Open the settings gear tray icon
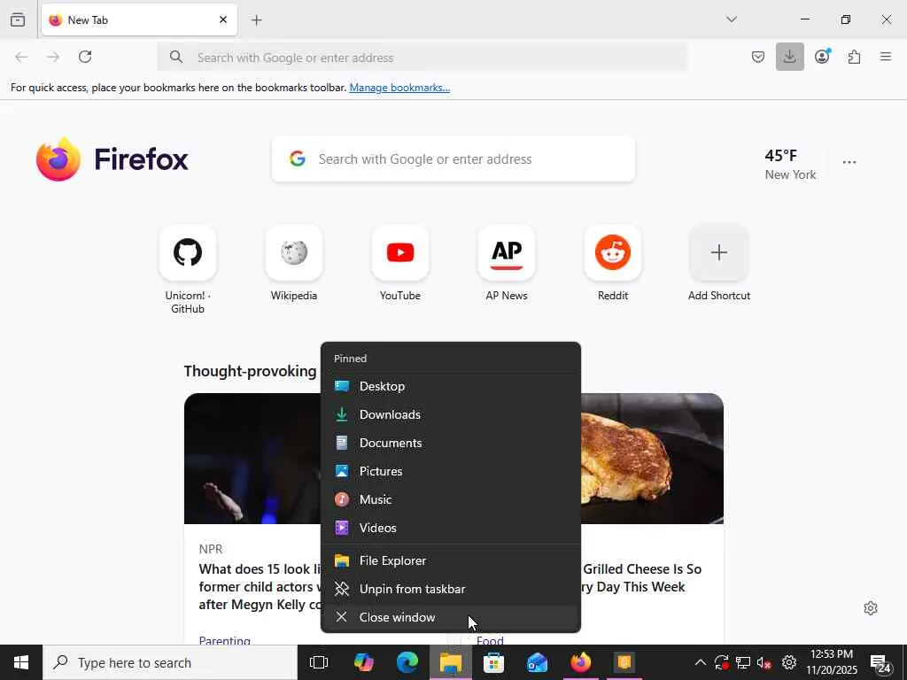Screen dimensions: 907x680 tap(788, 662)
